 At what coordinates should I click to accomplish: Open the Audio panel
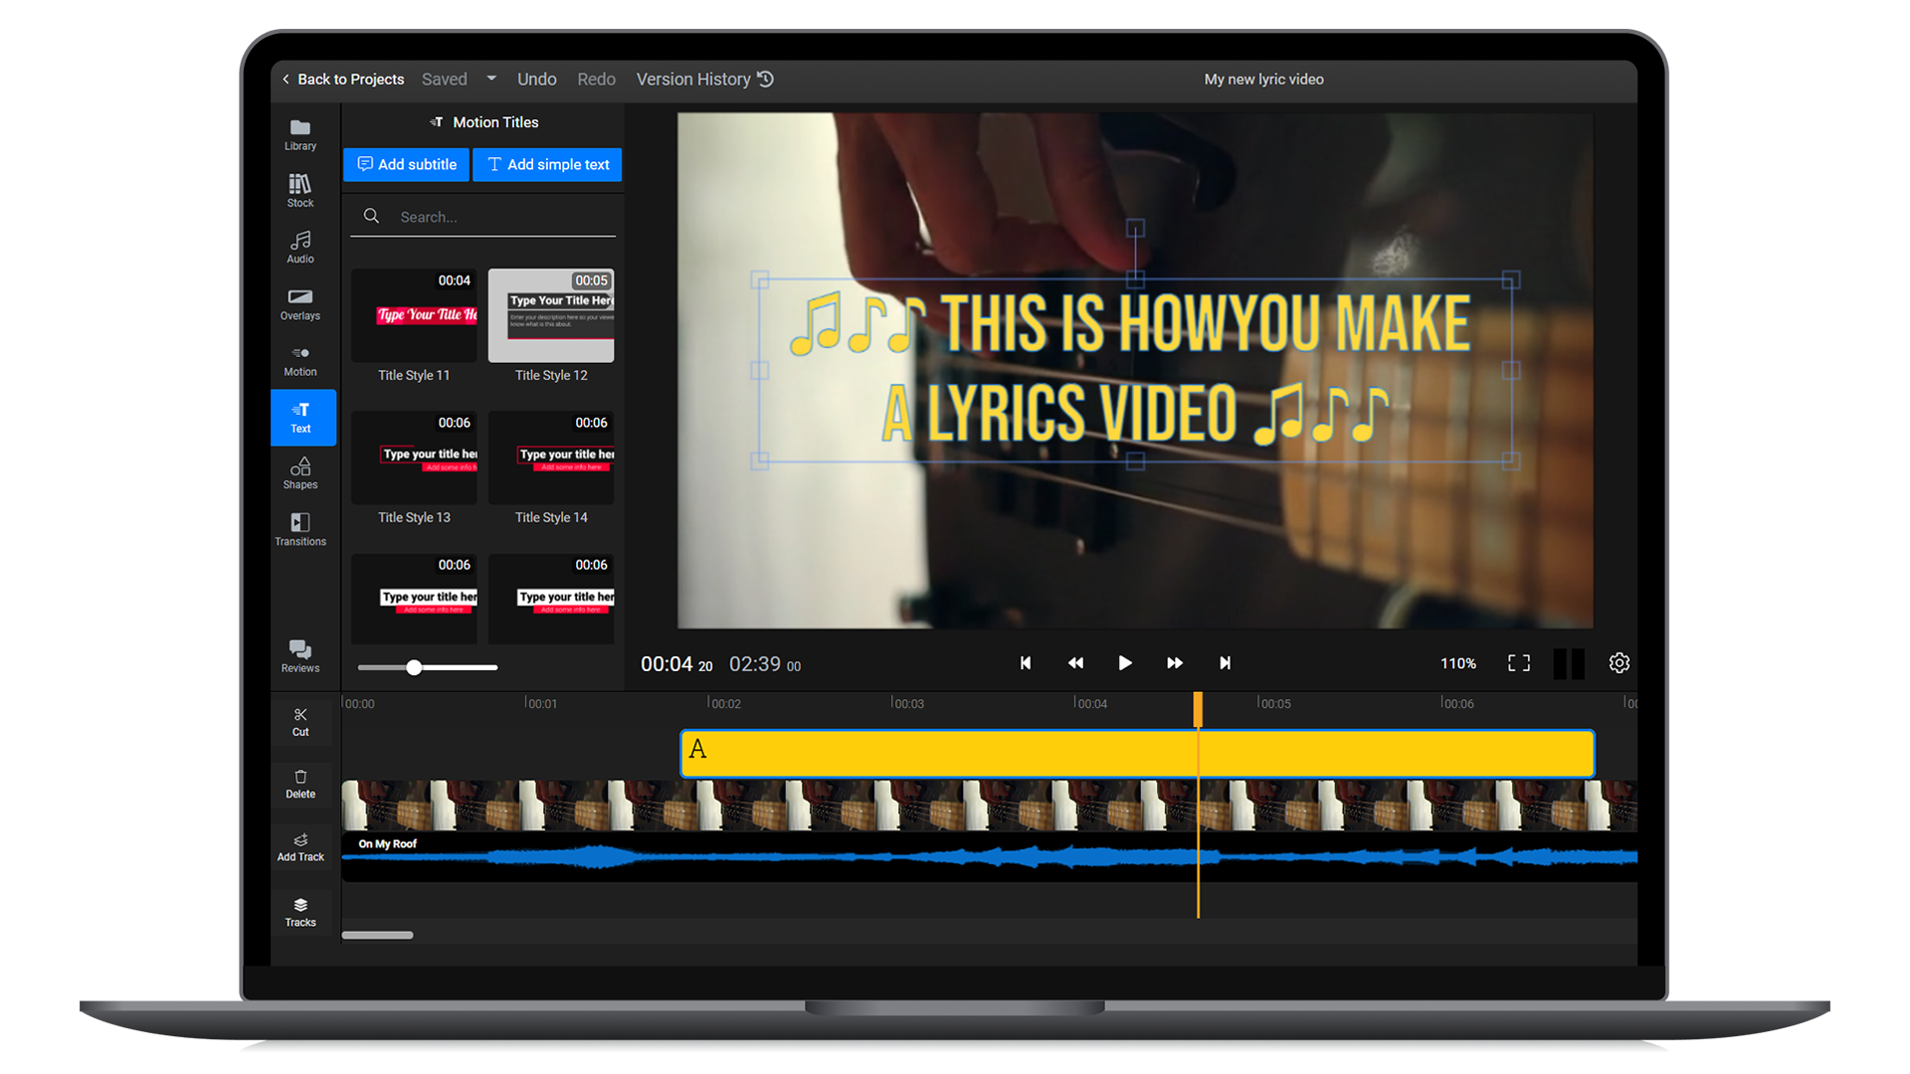300,248
